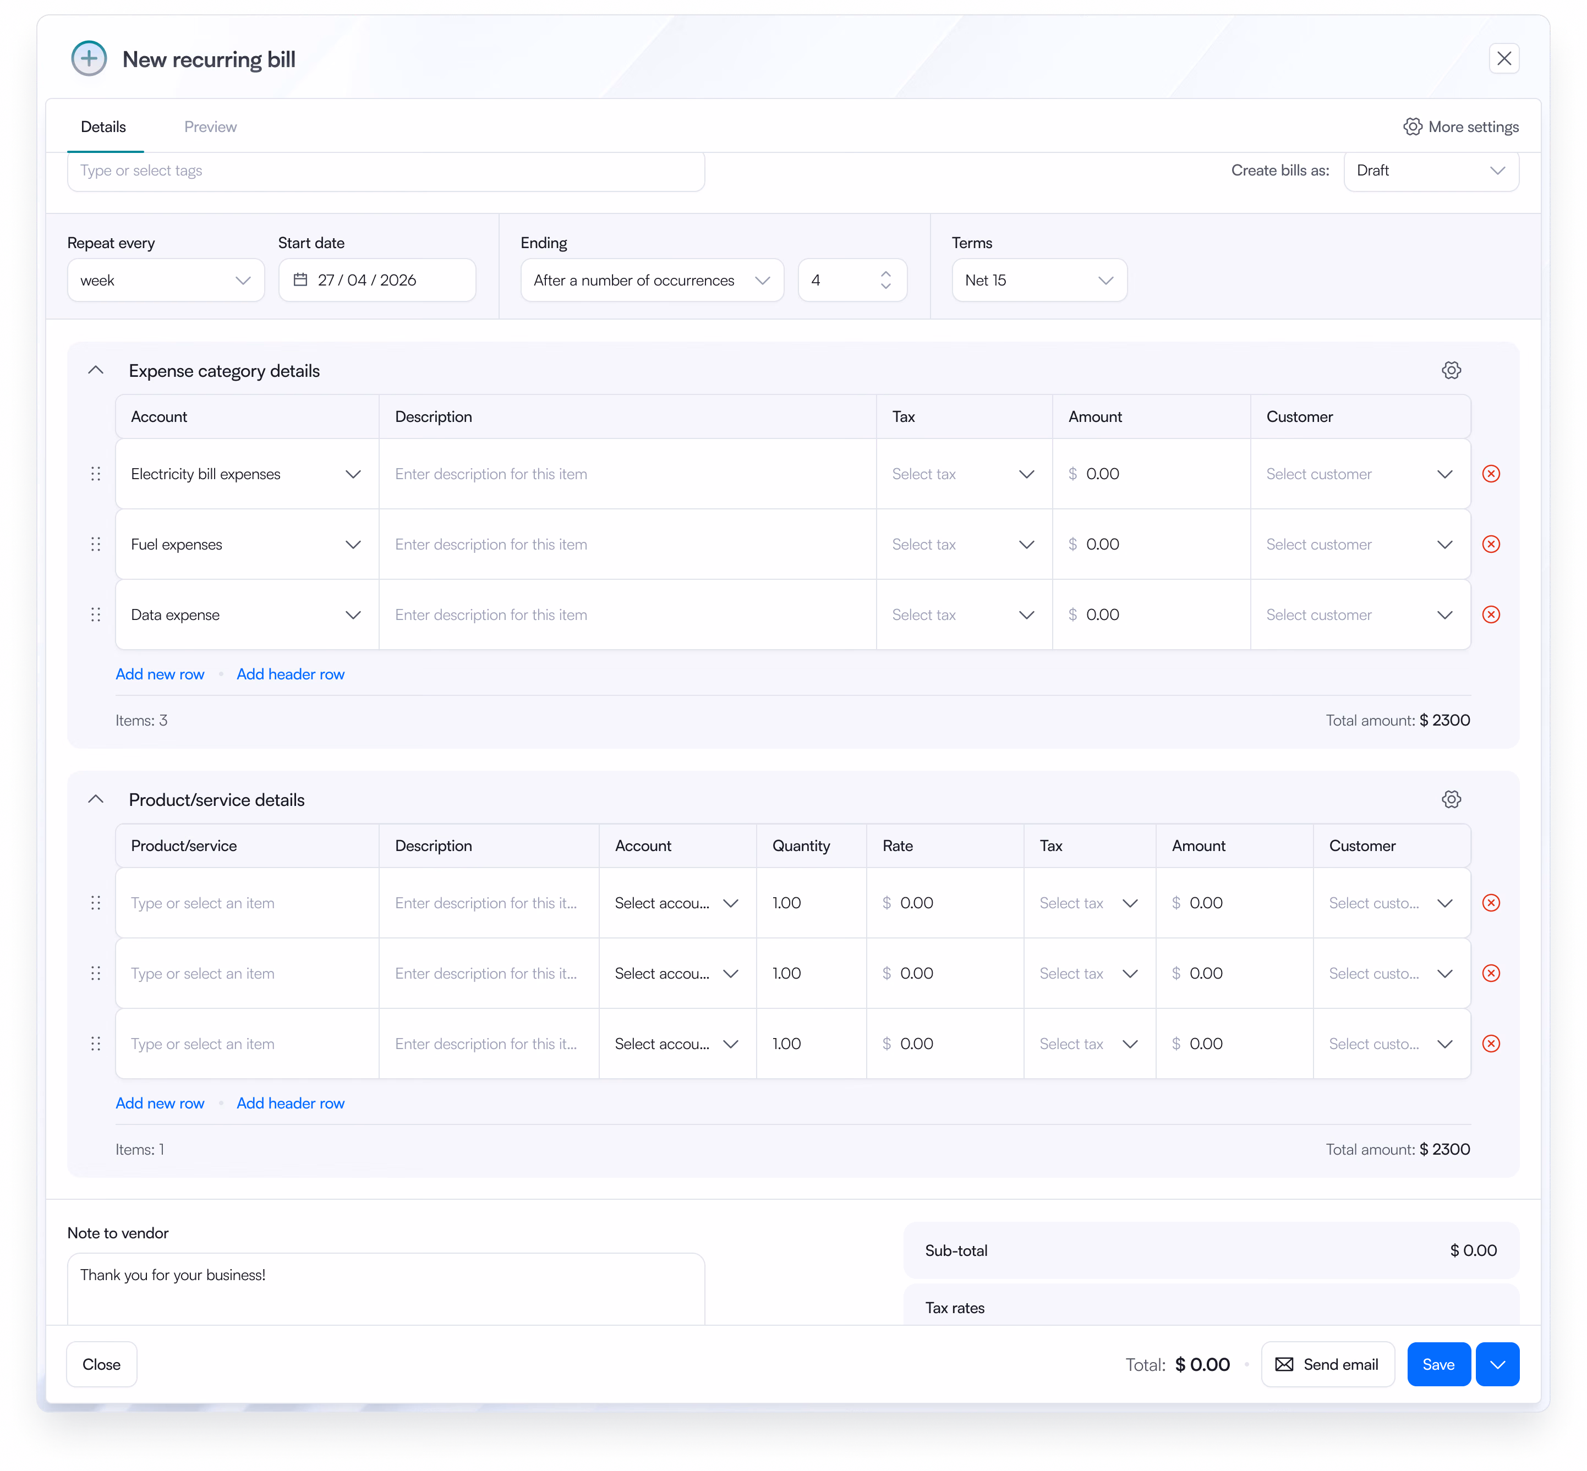Collapse Product/service details section
1587x1471 pixels.
(x=96, y=799)
